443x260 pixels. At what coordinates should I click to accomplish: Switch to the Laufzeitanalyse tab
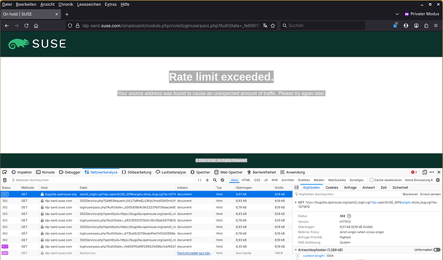[171, 172]
